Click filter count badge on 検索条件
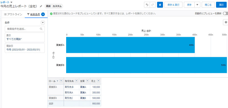Screen dimensions: 228x108 click(43, 14)
